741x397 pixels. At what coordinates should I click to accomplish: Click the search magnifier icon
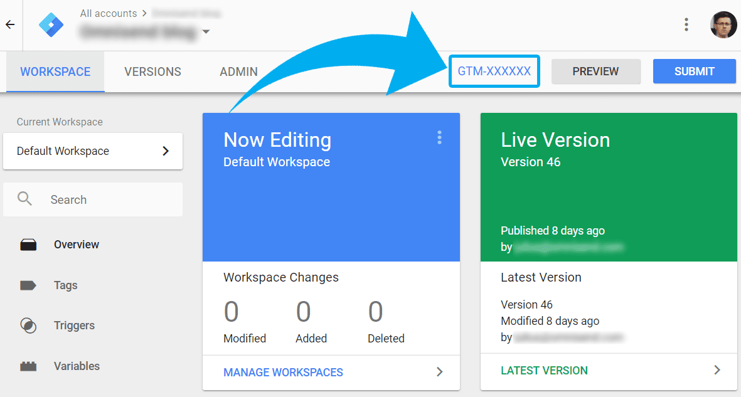(x=24, y=199)
